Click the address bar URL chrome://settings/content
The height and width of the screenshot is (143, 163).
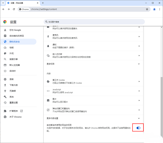[44, 9]
